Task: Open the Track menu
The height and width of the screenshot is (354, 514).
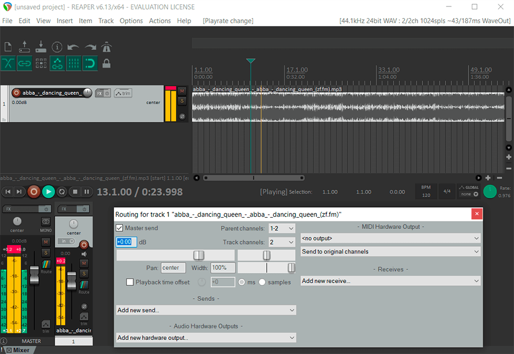Action: point(105,20)
